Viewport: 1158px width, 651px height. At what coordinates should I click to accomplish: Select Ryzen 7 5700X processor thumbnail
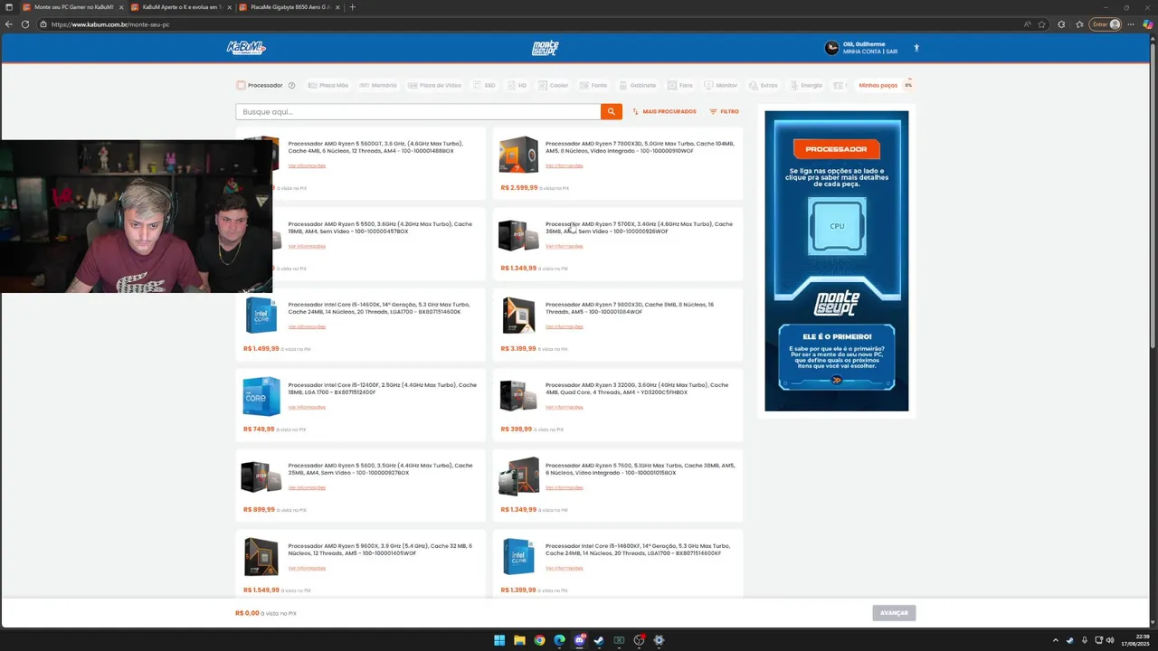518,235
